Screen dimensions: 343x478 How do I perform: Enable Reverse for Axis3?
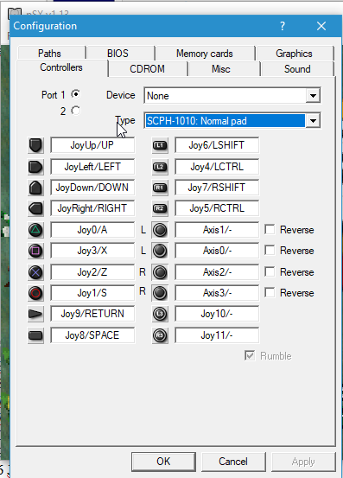270,293
